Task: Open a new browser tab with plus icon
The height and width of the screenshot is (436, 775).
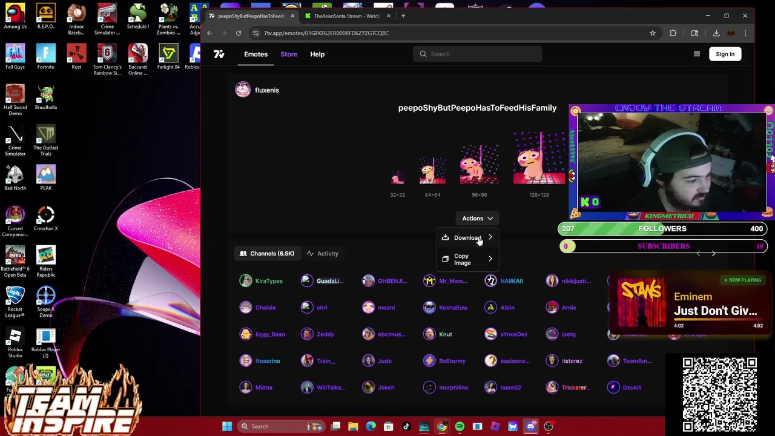Action: pos(403,16)
